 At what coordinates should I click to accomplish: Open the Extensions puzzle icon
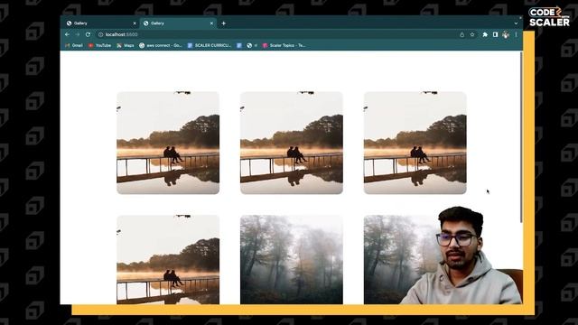485,34
